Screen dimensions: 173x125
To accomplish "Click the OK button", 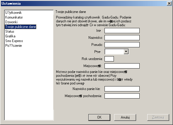I will coord(99,117).
